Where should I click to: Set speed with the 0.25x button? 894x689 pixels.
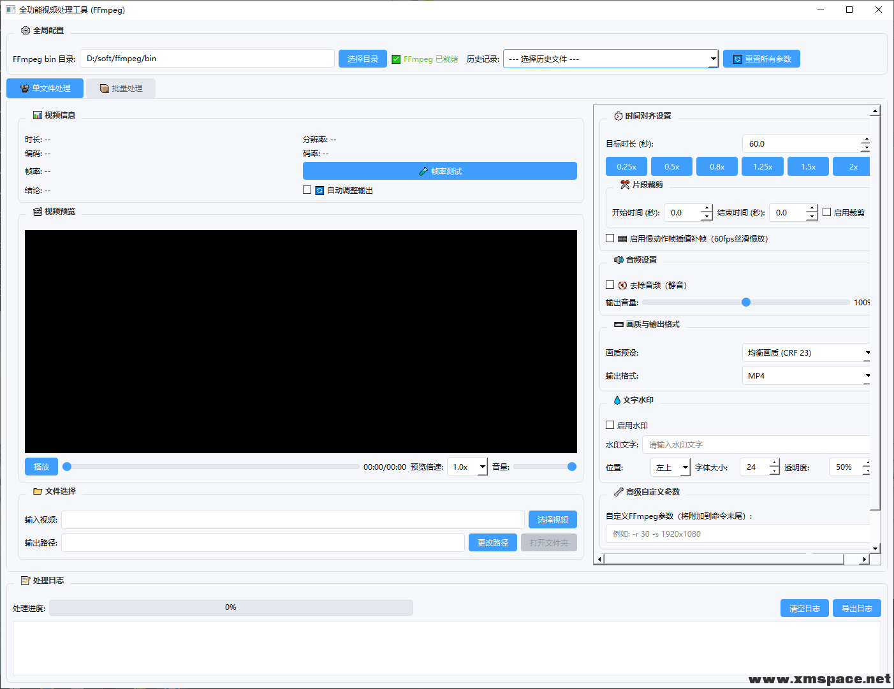tap(626, 166)
